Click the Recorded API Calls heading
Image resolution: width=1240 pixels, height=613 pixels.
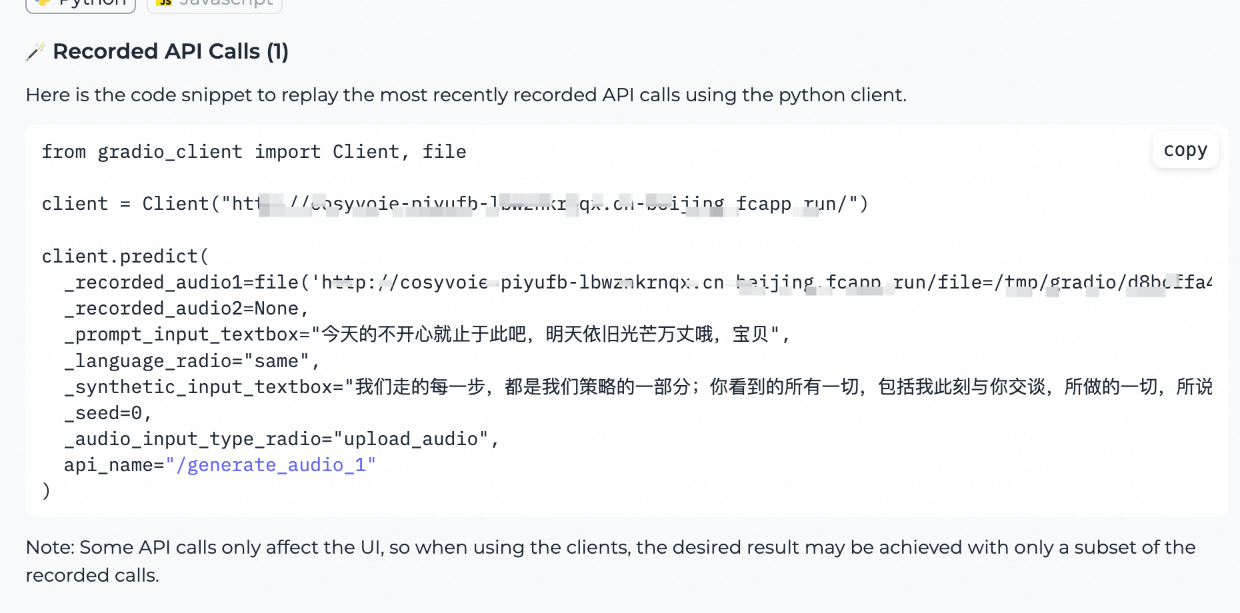point(172,51)
